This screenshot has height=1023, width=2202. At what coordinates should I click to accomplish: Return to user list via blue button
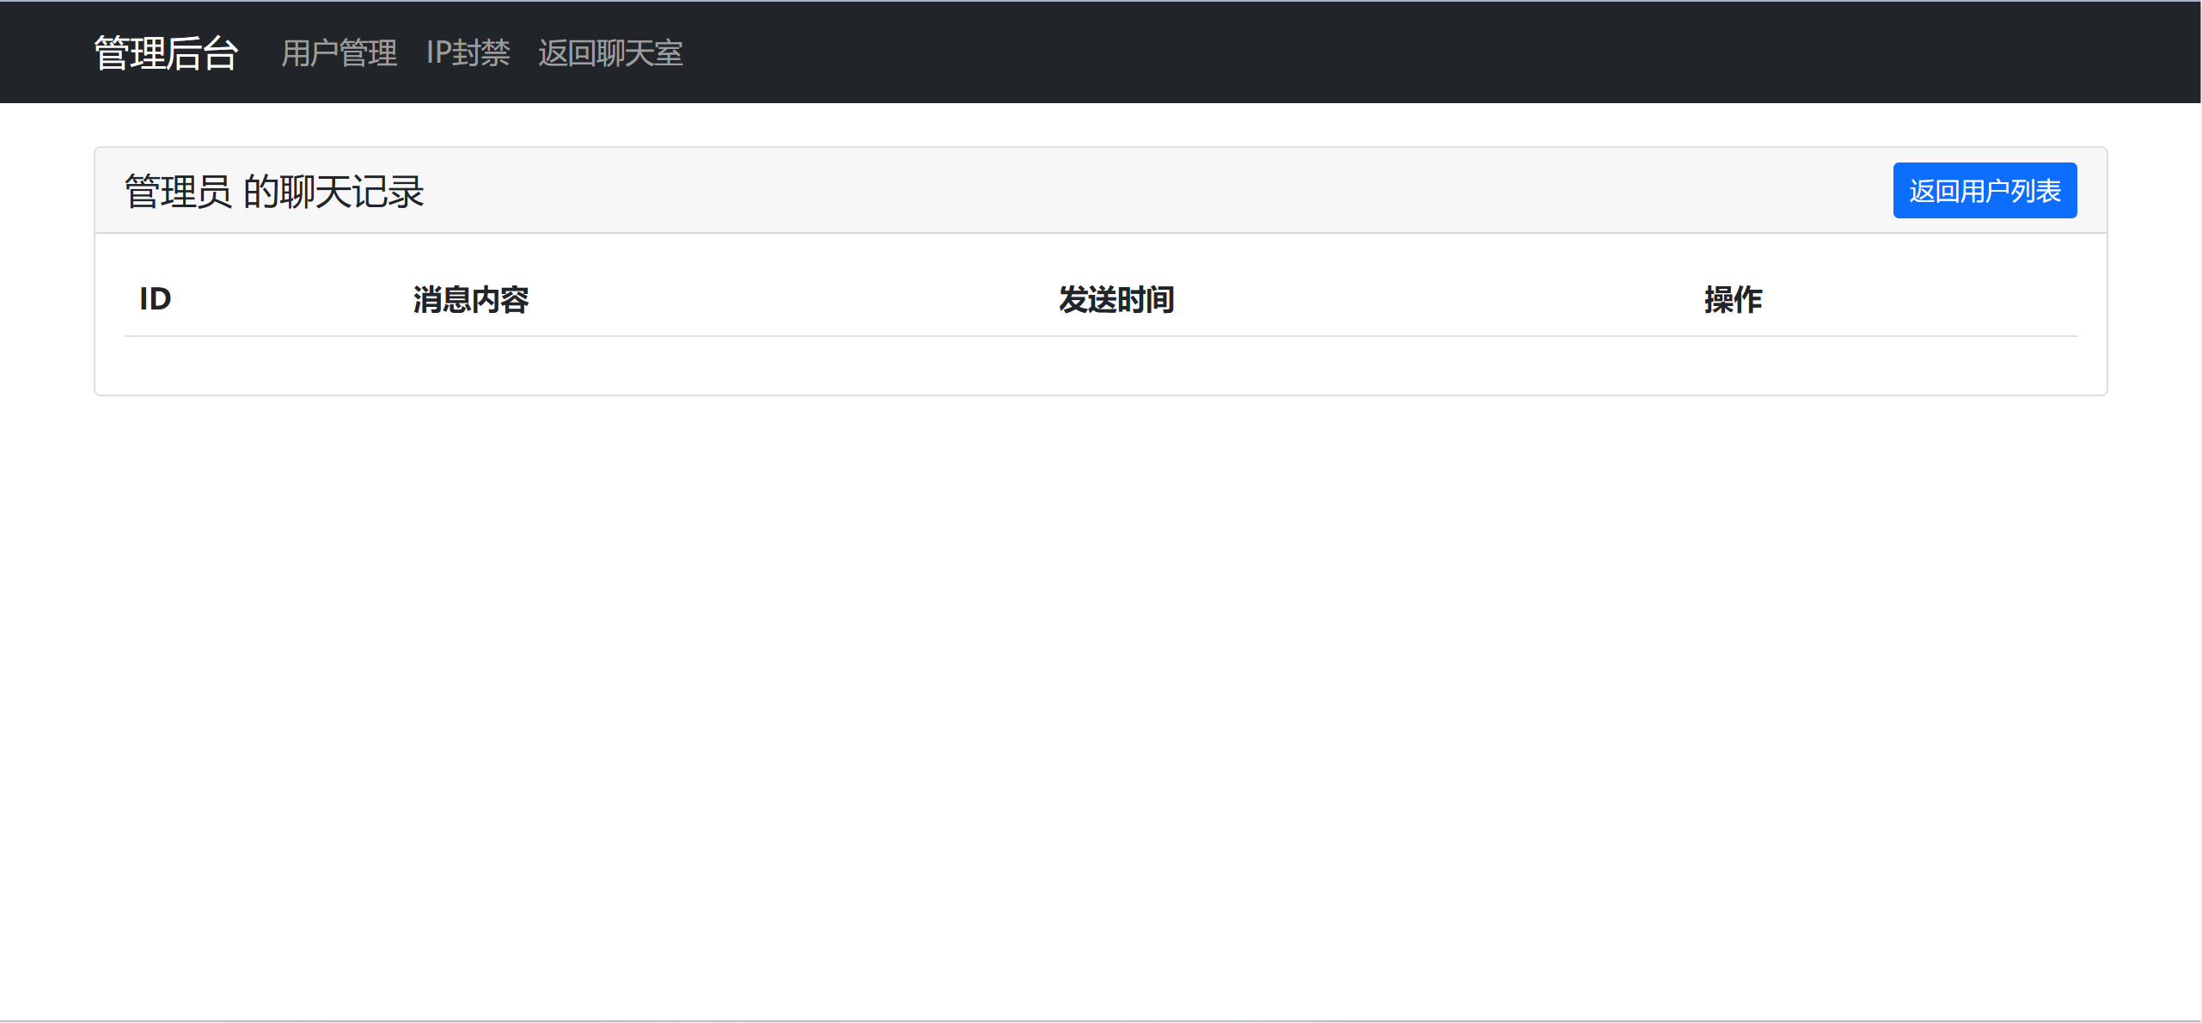[x=1984, y=189]
